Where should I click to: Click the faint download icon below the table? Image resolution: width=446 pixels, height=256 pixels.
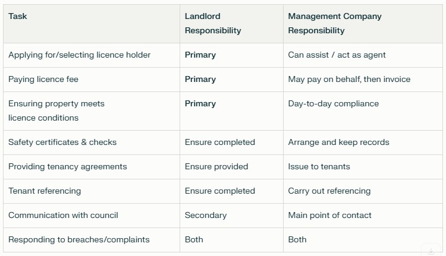430,251
